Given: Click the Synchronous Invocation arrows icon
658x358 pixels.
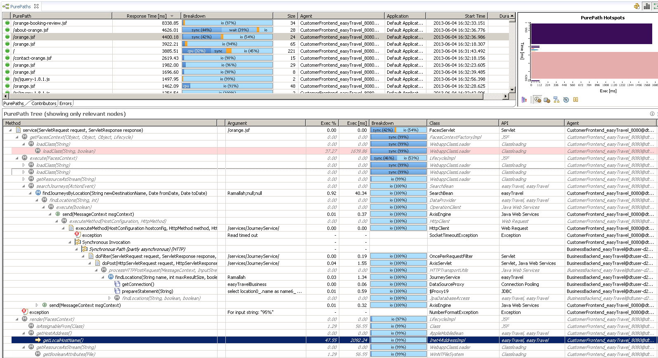Looking at the screenshot, I should point(78,242).
